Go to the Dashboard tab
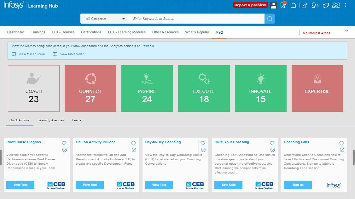The height and width of the screenshot is (199, 355). tap(16, 32)
